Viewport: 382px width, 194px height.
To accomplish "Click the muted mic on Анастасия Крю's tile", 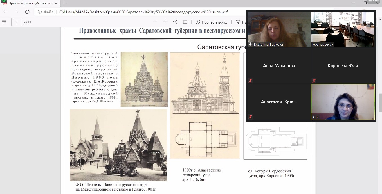I will [x=250, y=117].
